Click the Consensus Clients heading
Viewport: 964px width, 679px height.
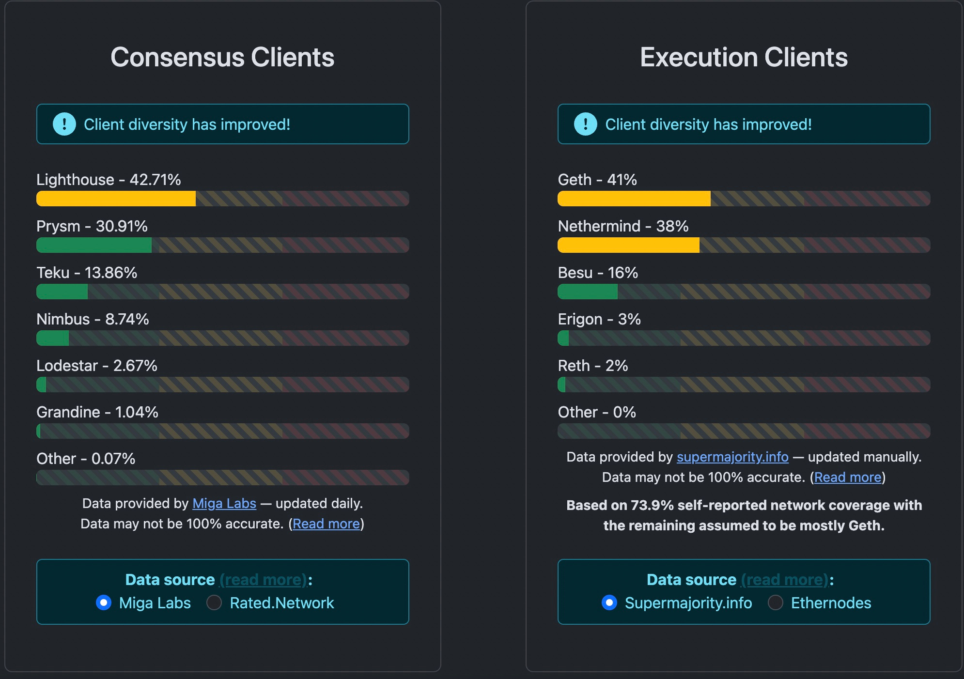point(222,57)
